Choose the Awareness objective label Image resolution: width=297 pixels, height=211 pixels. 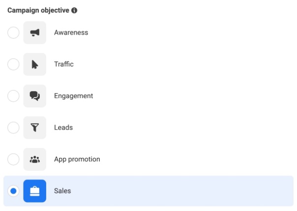click(x=71, y=32)
